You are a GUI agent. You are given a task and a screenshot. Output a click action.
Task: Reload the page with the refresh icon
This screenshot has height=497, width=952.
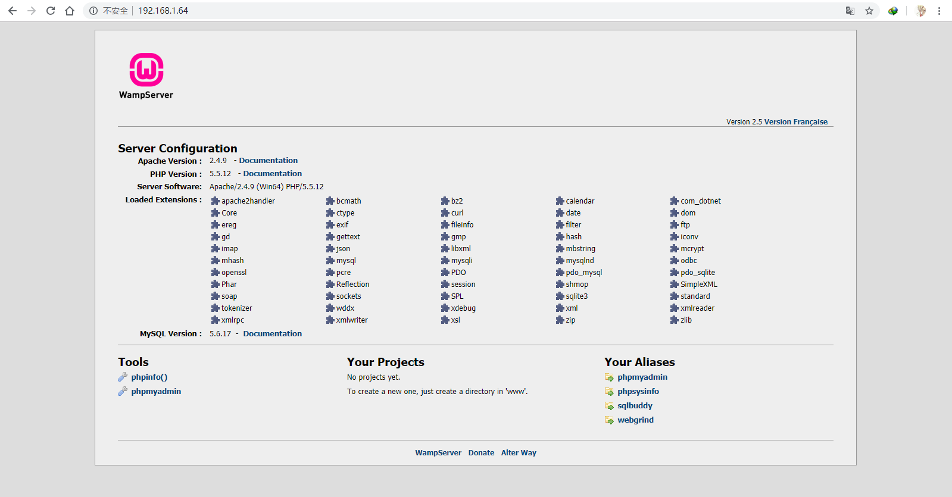tap(51, 11)
